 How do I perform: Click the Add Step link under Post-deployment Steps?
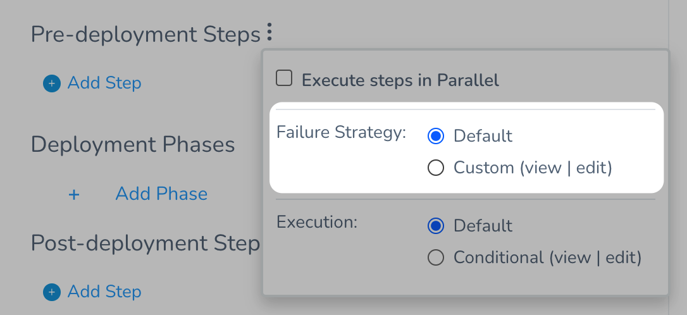click(104, 292)
